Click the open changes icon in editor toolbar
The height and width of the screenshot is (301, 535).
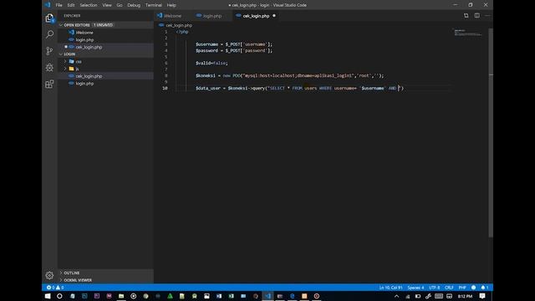point(466,16)
